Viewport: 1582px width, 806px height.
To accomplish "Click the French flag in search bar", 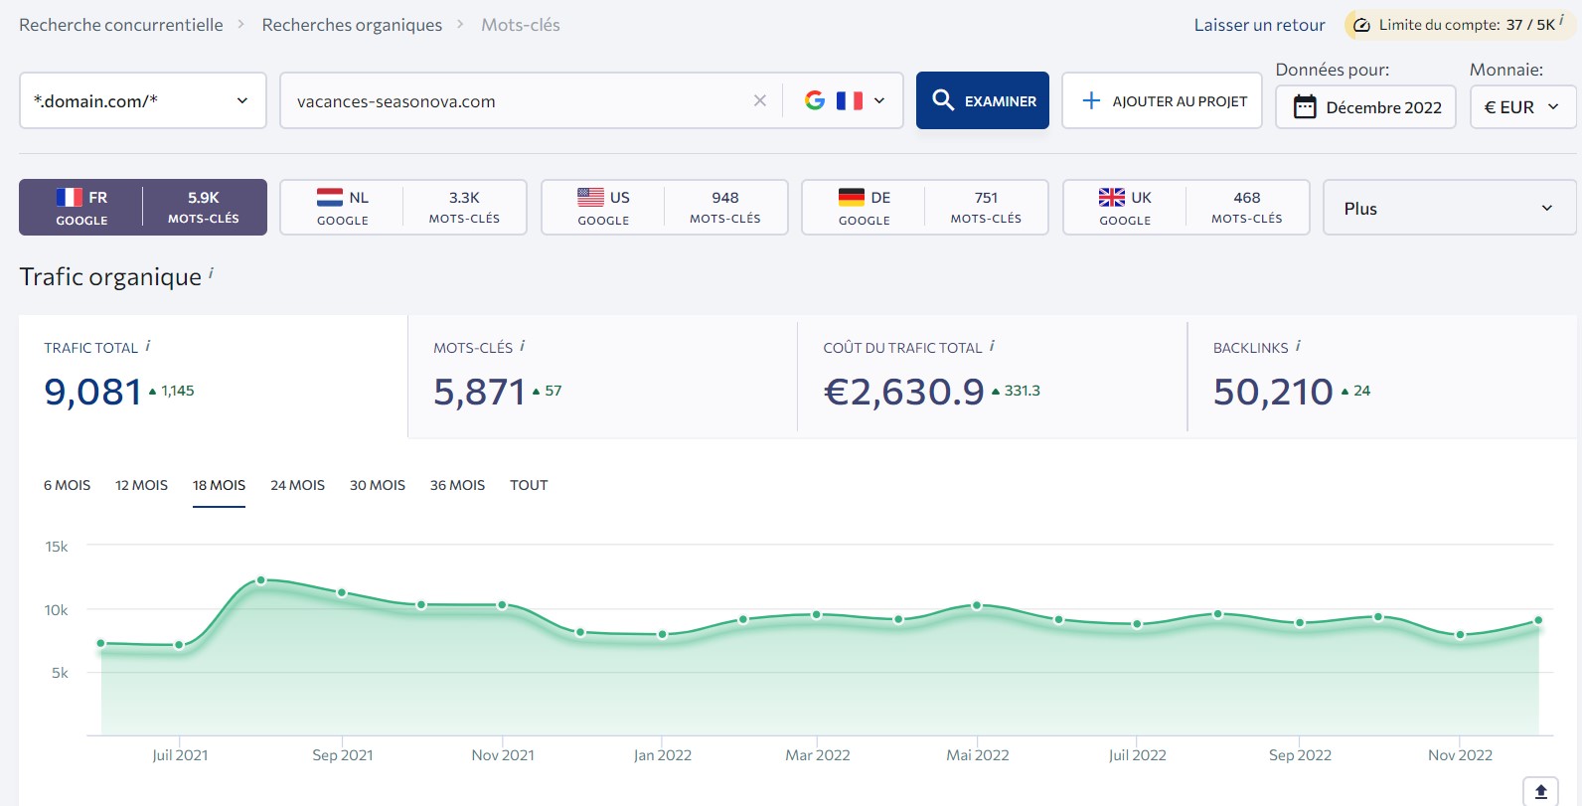I will [850, 100].
